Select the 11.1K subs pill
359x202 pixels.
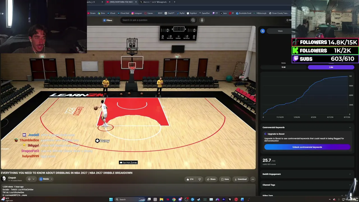coord(284,67)
